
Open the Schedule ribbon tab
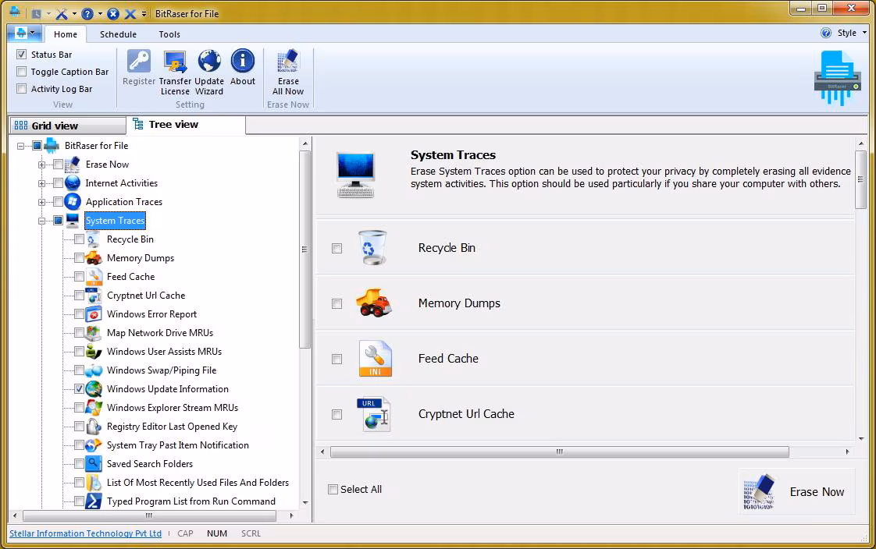click(118, 34)
